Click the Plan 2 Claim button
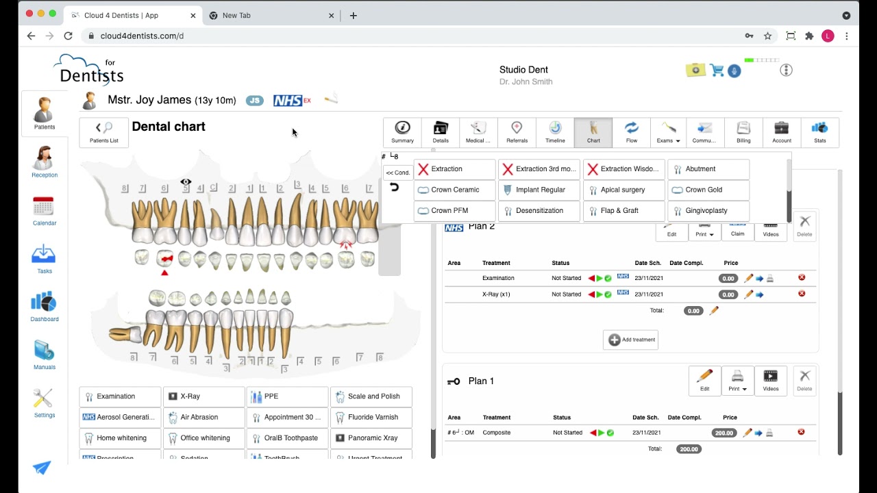This screenshot has height=493, width=877. (x=737, y=232)
